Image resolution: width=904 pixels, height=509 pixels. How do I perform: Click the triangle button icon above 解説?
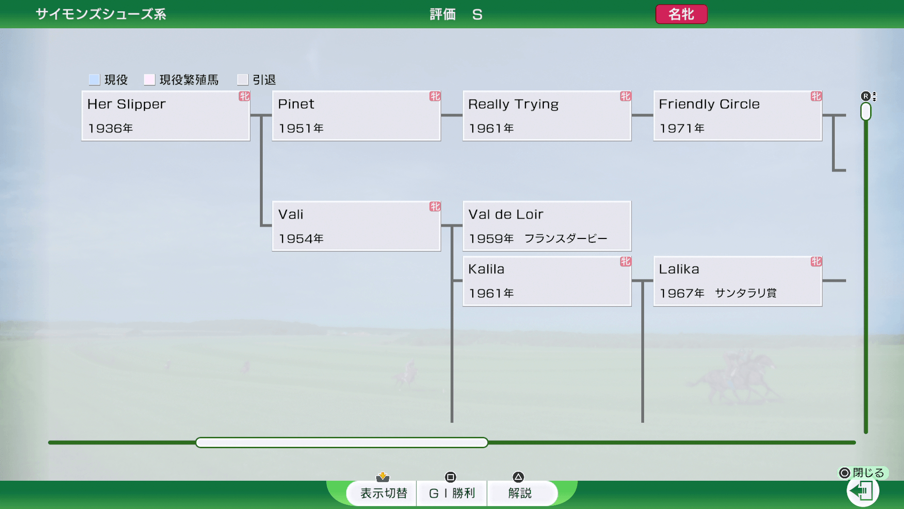tap(518, 477)
